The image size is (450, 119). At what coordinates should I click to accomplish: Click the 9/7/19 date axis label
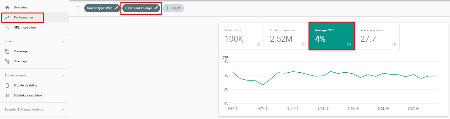click(x=263, y=109)
